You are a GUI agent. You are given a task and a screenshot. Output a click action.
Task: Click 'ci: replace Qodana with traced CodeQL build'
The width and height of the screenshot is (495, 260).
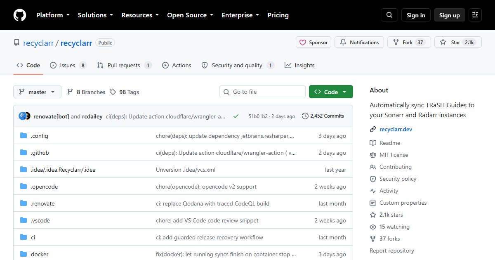tap(212, 203)
